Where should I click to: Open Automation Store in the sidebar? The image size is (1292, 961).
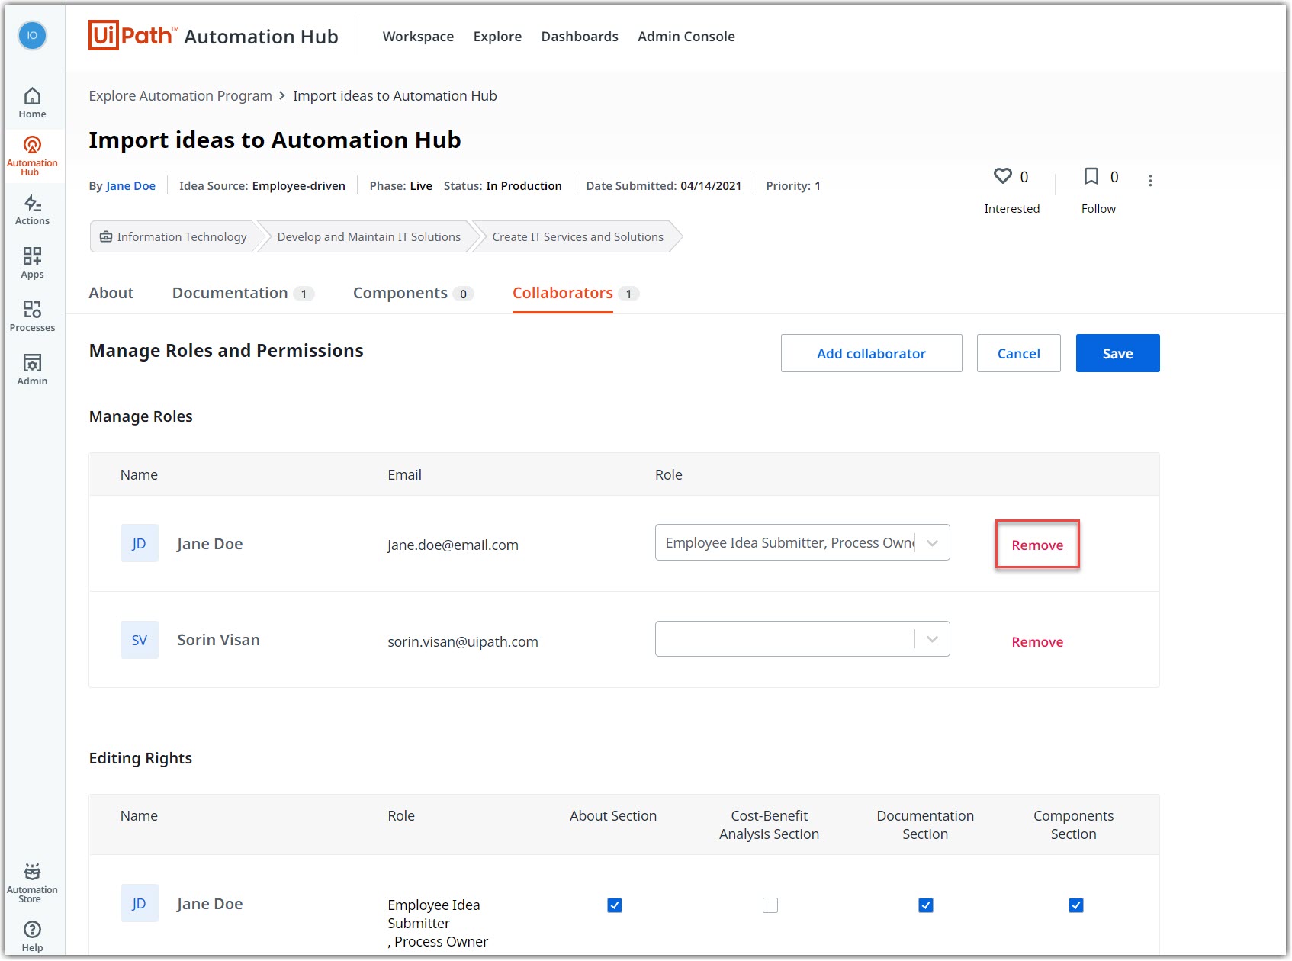pyautogui.click(x=32, y=883)
